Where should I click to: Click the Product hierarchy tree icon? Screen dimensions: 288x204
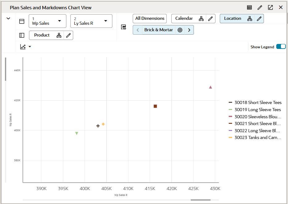point(60,35)
